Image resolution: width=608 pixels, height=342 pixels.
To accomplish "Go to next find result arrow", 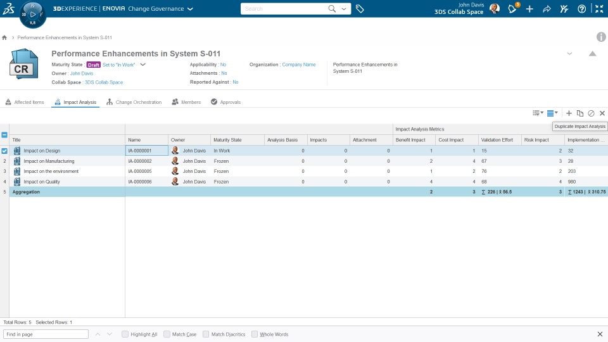I will pos(110,334).
